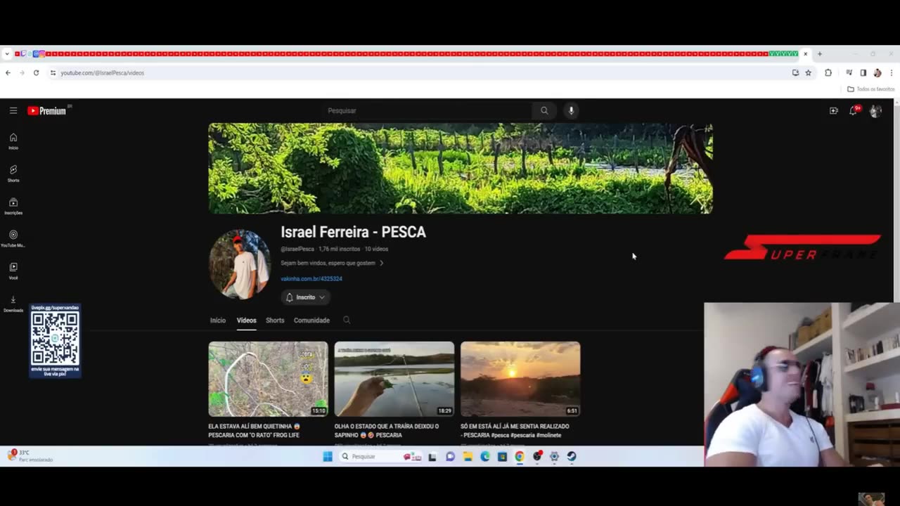
Task: Select the Vídeos channel tab
Action: pos(246,320)
